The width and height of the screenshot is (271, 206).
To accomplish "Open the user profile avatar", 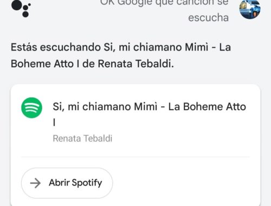I will click(x=250, y=9).
